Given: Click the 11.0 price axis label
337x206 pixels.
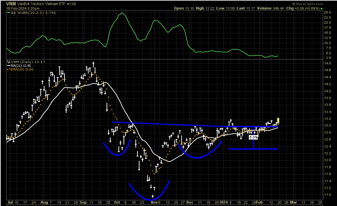Looking at the screenshot, I should click(x=327, y=195).
